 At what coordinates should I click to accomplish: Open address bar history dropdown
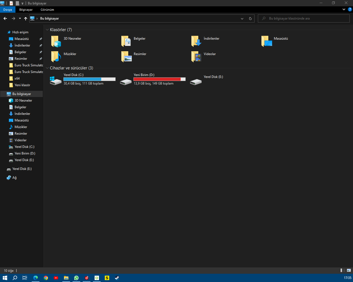[242, 19]
